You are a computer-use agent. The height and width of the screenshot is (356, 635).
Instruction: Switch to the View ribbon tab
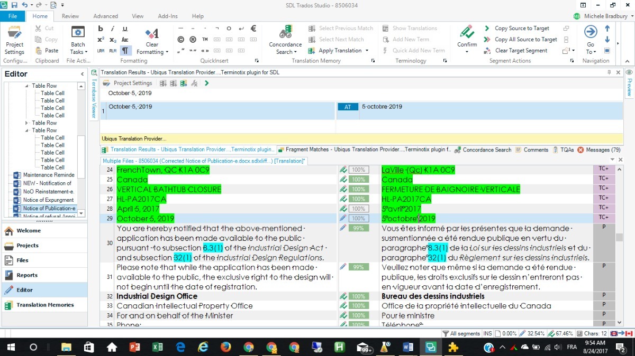point(138,16)
